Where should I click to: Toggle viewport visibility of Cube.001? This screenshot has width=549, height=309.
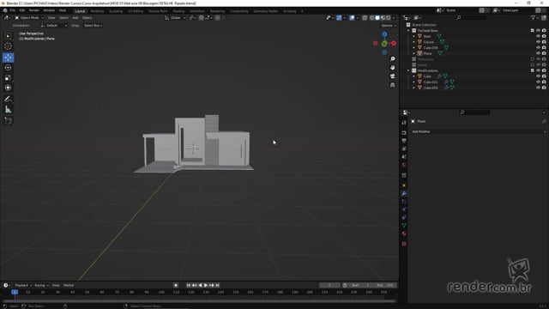538,82
